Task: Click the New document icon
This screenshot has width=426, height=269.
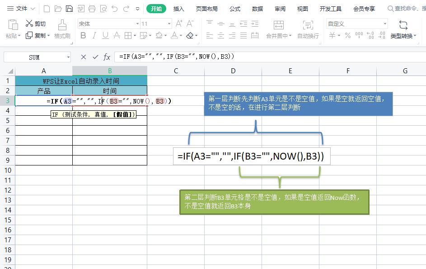Action: (47, 9)
